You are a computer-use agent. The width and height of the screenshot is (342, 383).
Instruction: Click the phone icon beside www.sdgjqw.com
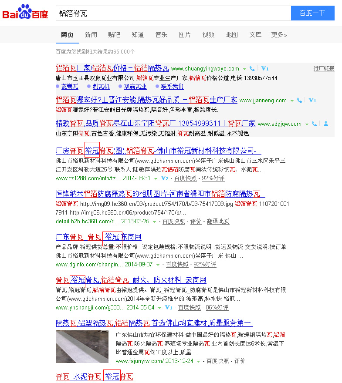coord(315,124)
